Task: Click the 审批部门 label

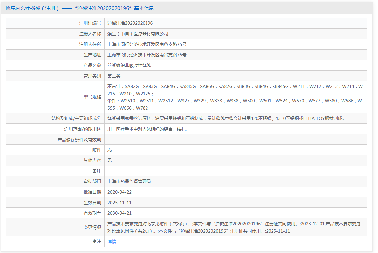Action: (x=92, y=181)
